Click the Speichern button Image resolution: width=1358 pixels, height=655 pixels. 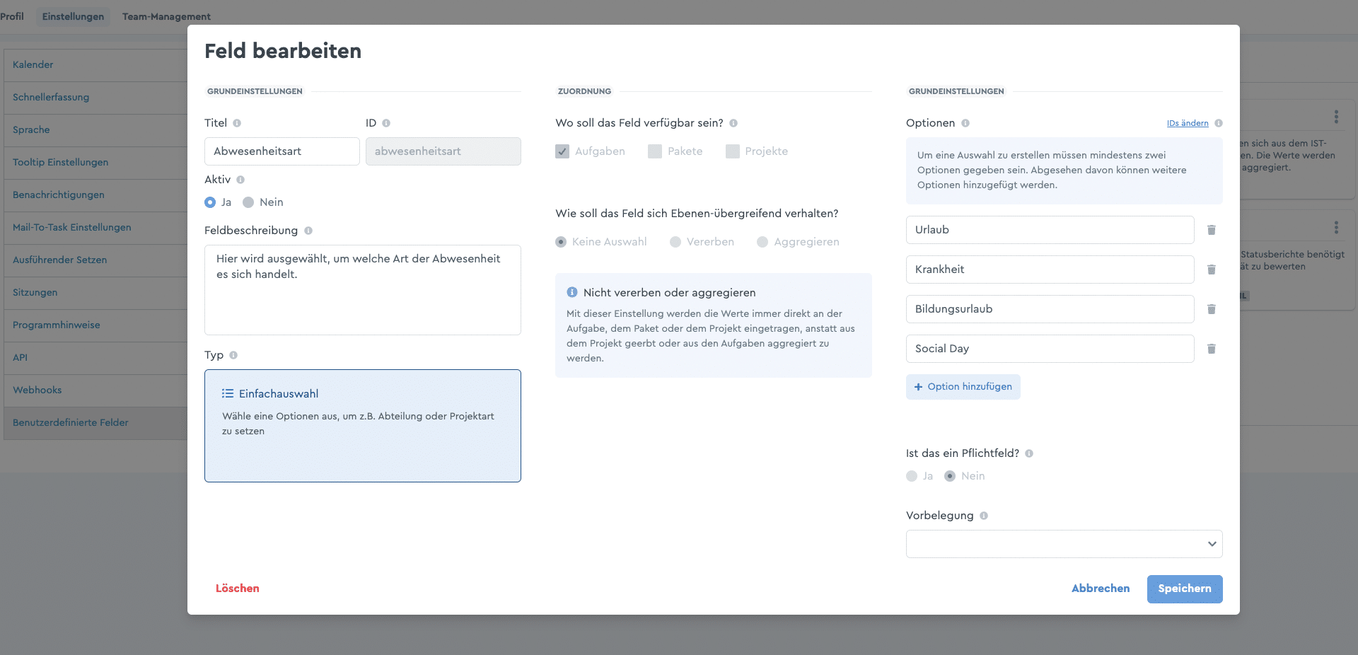tap(1185, 589)
